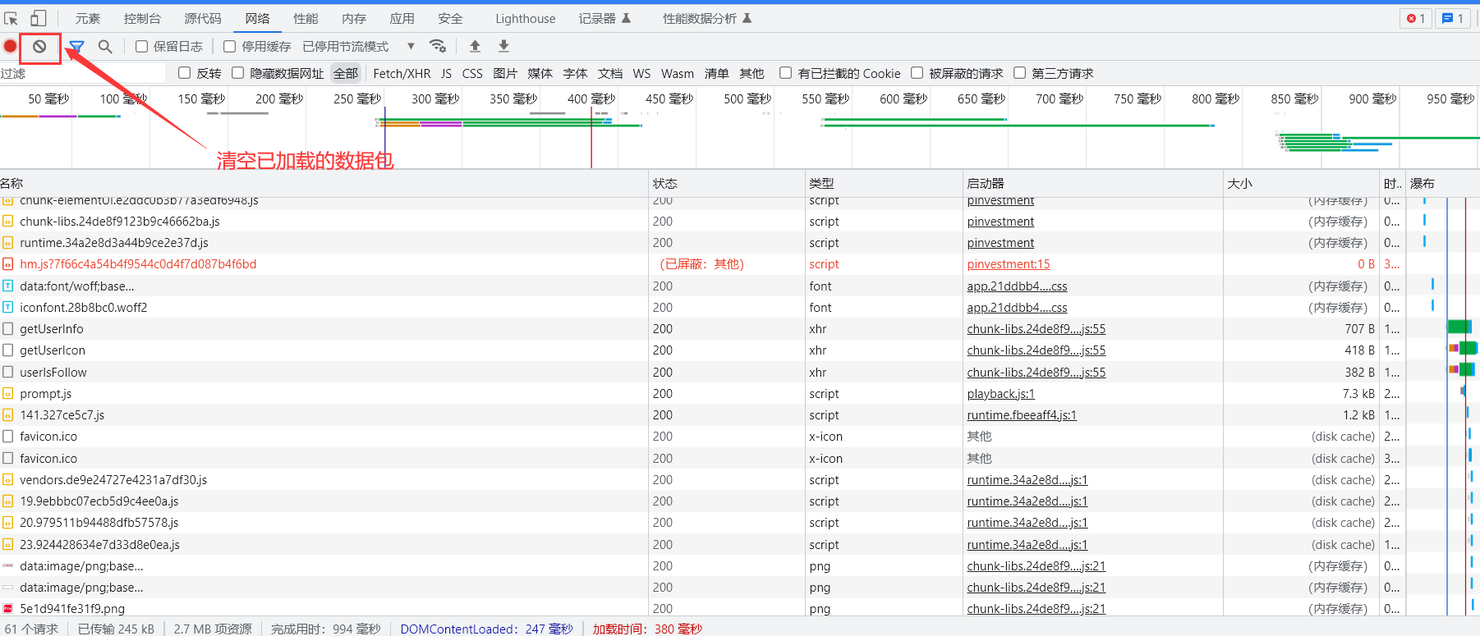
Task: Check 第三方请求 option
Action: pyautogui.click(x=1020, y=73)
